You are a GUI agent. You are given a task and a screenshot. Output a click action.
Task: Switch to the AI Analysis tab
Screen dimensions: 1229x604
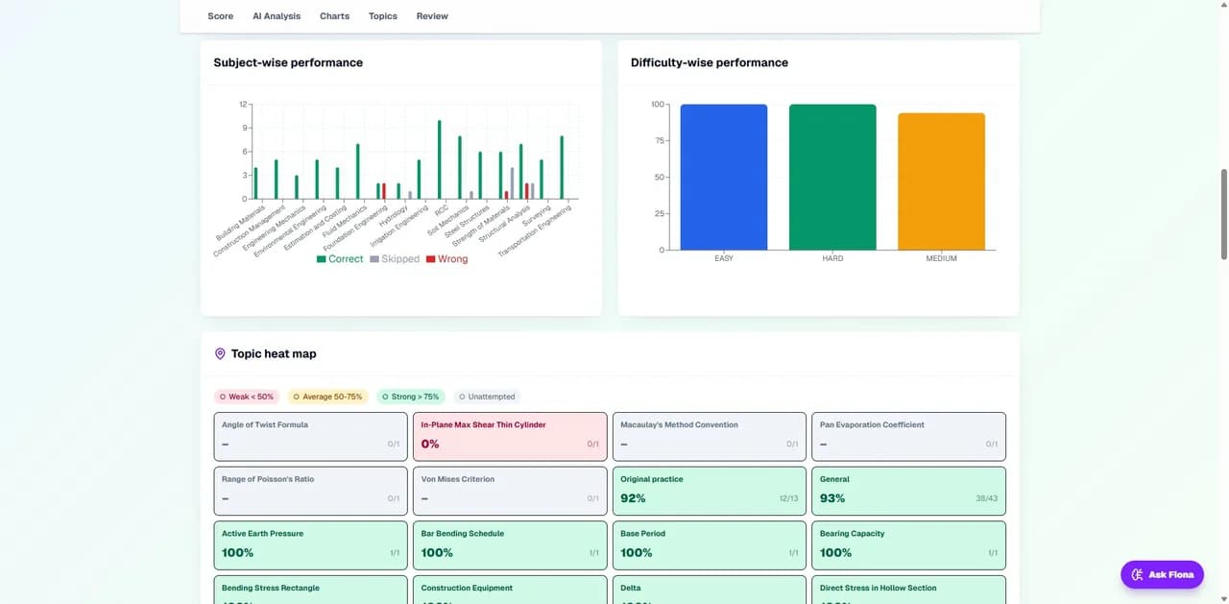[x=277, y=16]
